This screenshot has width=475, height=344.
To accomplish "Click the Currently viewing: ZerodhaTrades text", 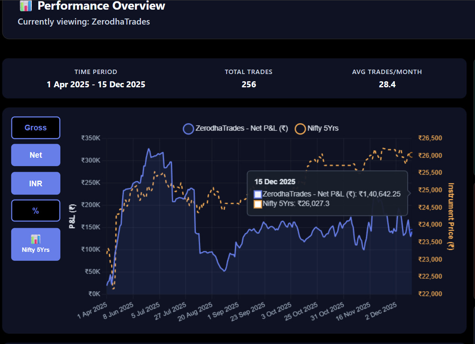I will pyautogui.click(x=84, y=22).
